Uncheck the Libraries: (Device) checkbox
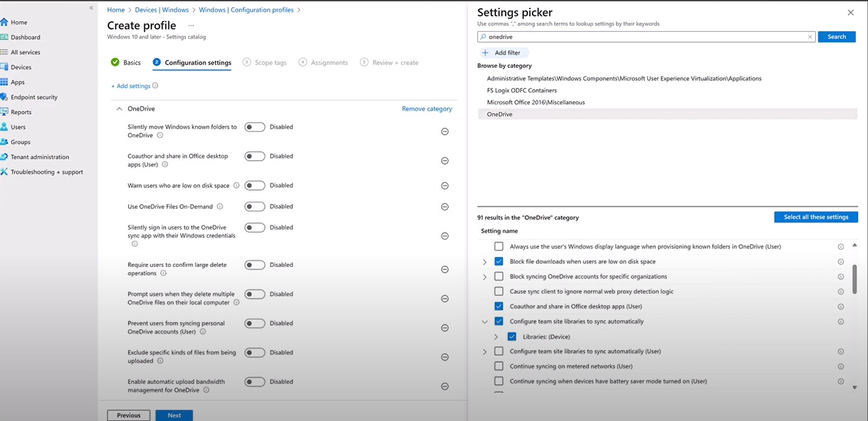 coord(512,336)
